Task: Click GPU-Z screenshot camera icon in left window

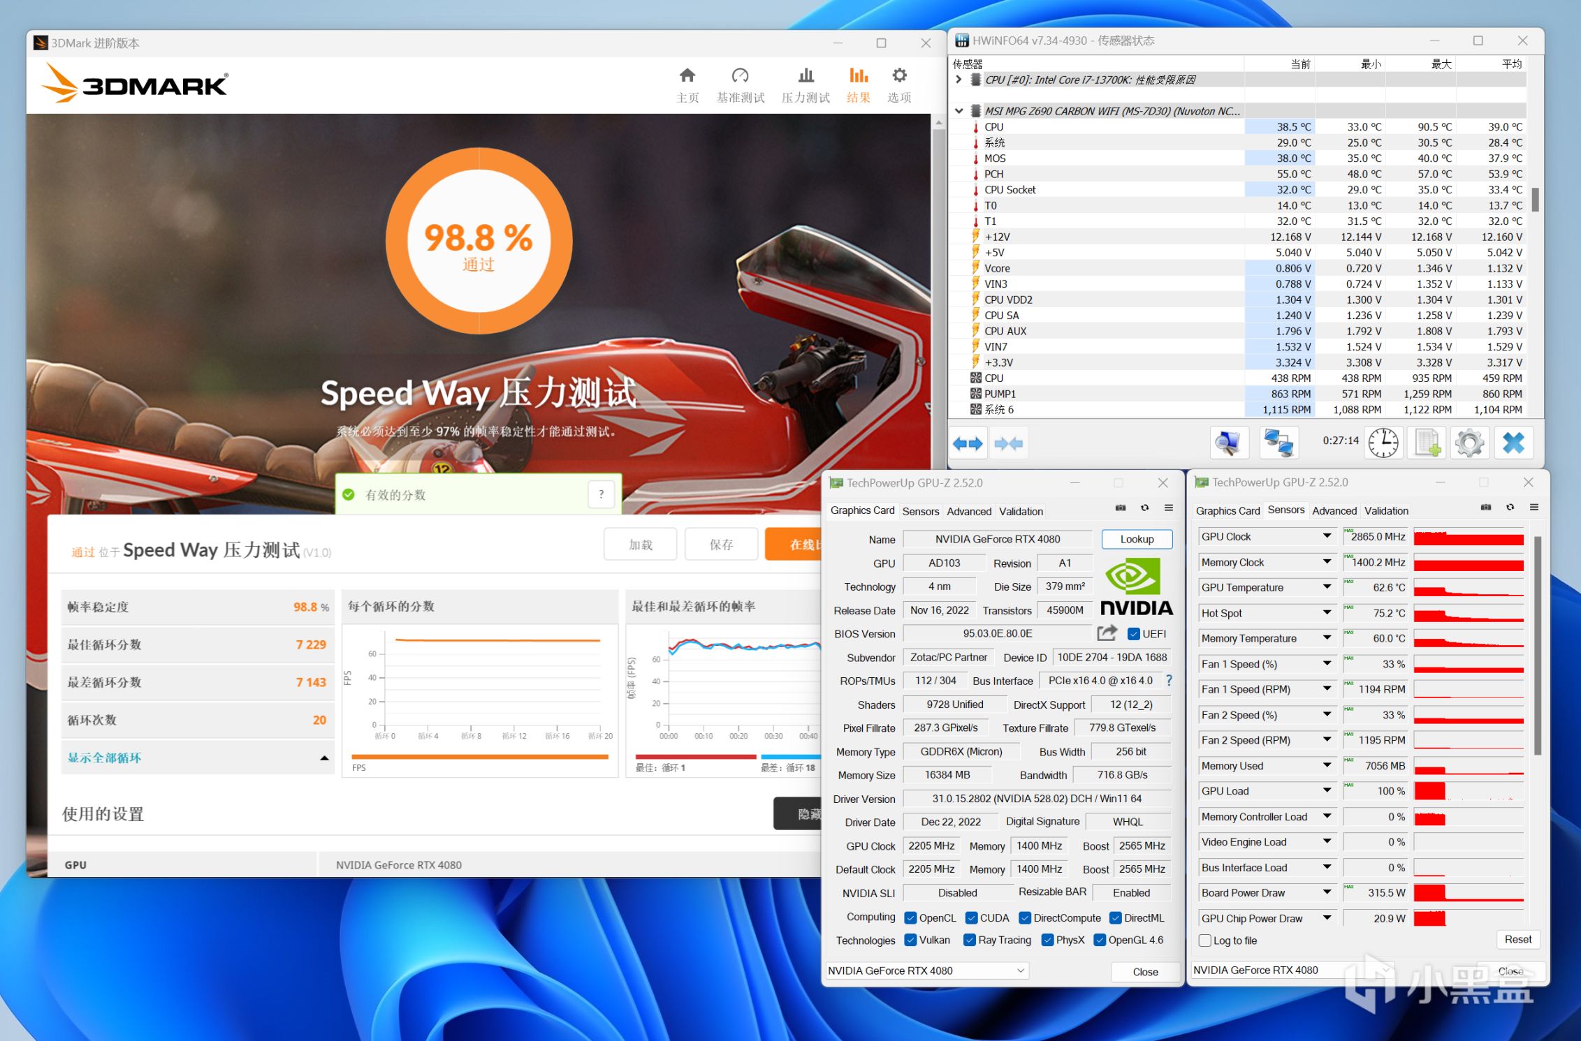Action: tap(1121, 508)
